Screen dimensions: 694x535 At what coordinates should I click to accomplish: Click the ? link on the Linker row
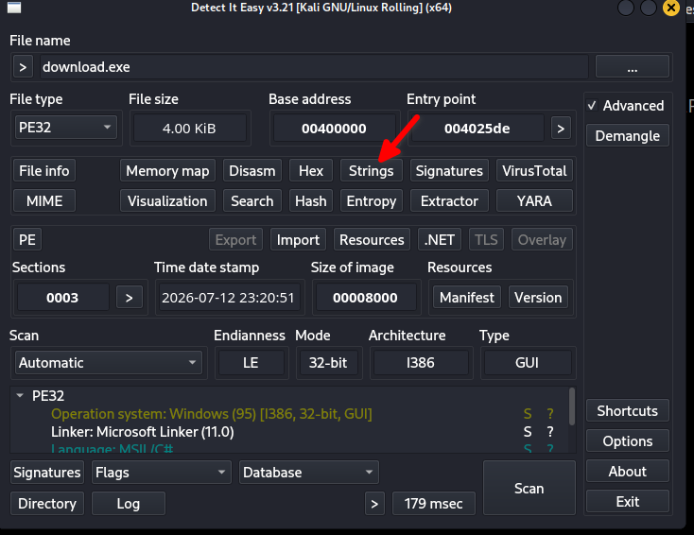[x=549, y=431]
